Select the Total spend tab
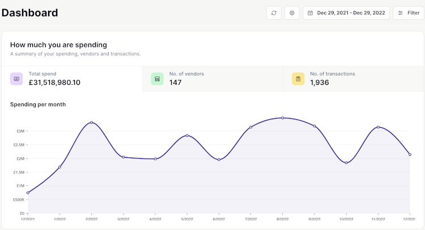Image resolution: width=425 pixels, height=230 pixels. pos(72,79)
